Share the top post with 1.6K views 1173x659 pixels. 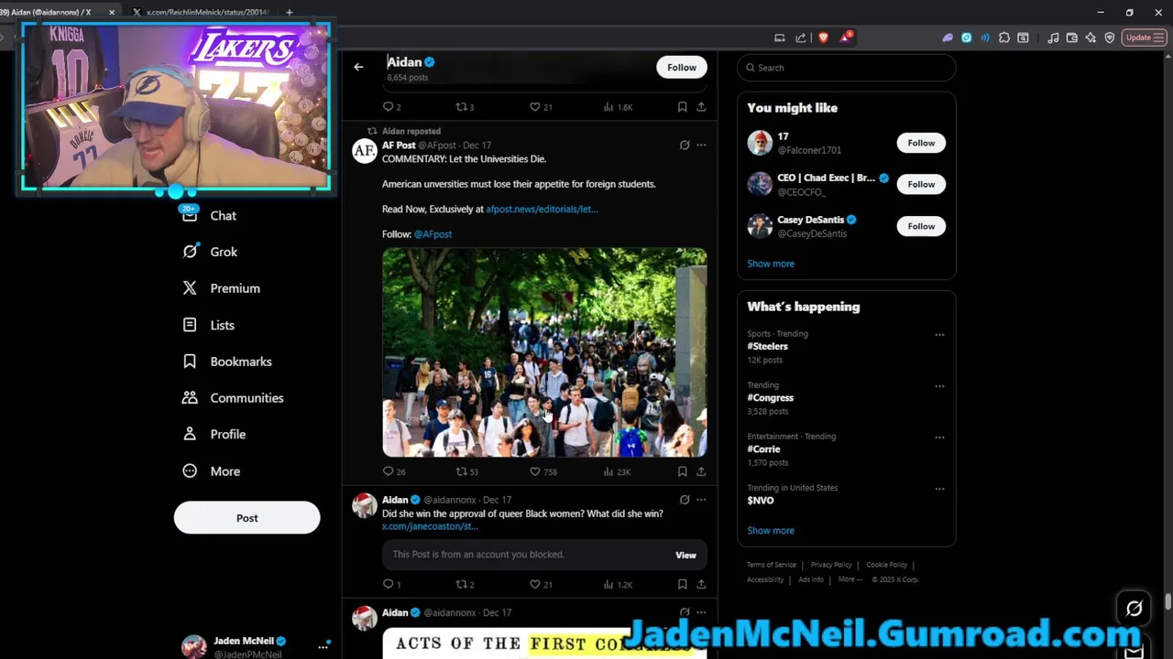click(x=701, y=107)
